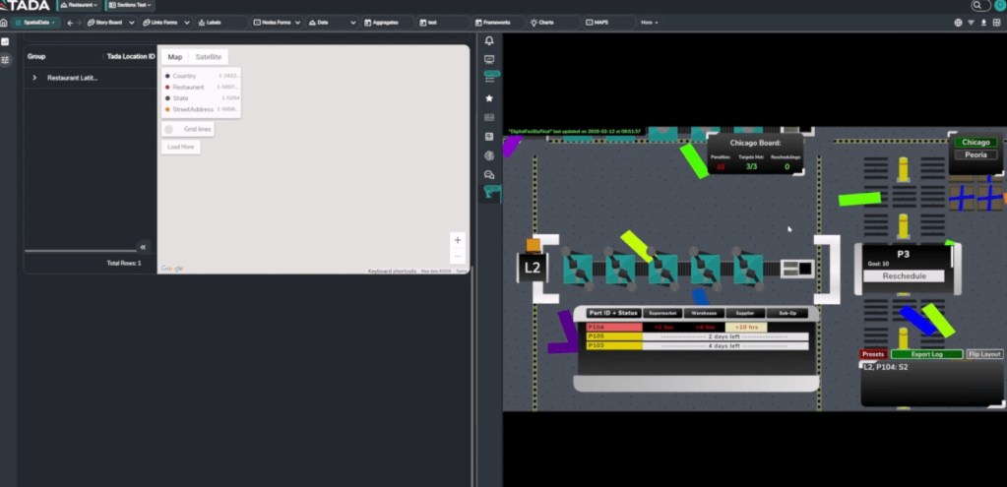Image resolution: width=1007 pixels, height=487 pixels.
Task: Click the Reschedule button on P3
Action: click(x=903, y=276)
